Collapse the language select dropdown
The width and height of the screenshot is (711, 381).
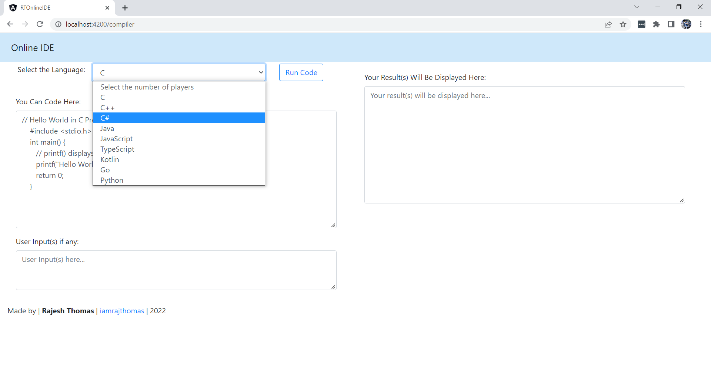coord(179,73)
